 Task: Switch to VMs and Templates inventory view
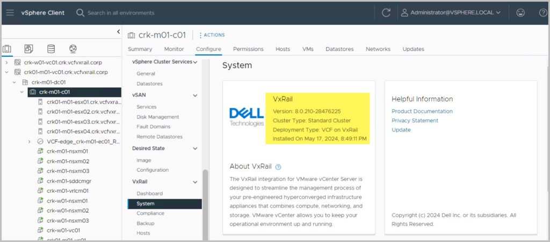click(x=29, y=49)
